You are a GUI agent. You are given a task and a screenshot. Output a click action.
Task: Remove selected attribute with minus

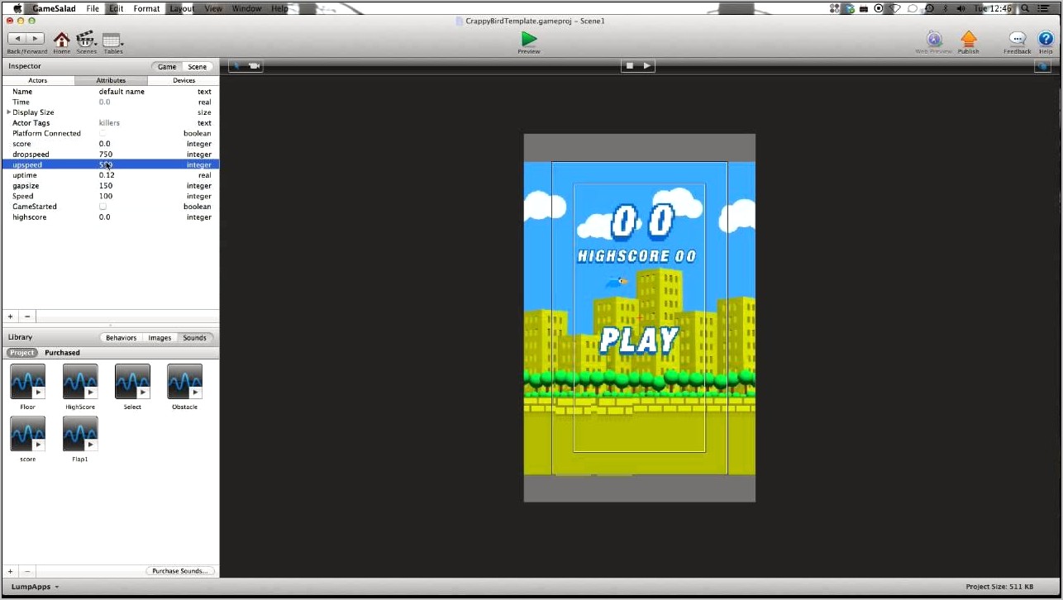coord(27,317)
